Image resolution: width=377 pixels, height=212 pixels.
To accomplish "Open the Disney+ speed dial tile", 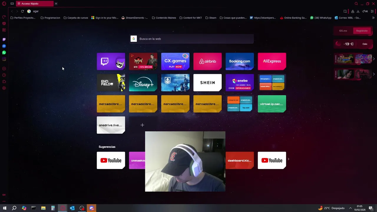I will point(143,83).
